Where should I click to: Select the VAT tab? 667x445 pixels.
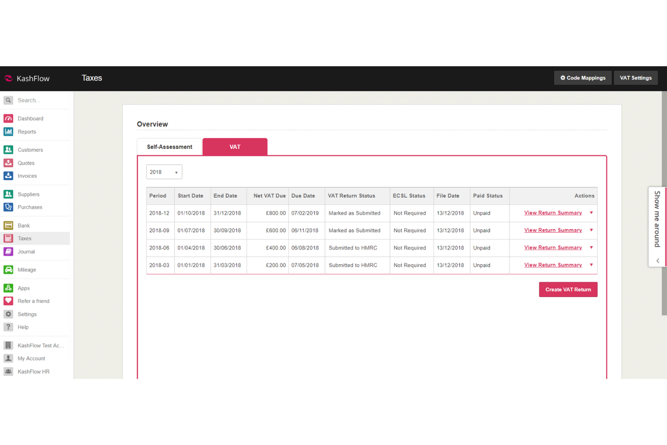(x=235, y=147)
